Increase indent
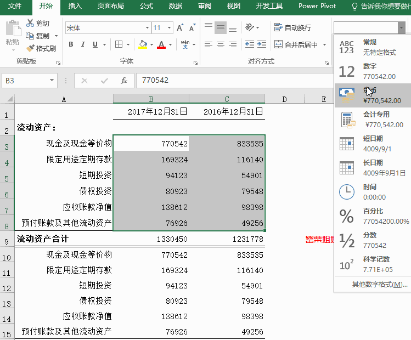 click(262, 44)
